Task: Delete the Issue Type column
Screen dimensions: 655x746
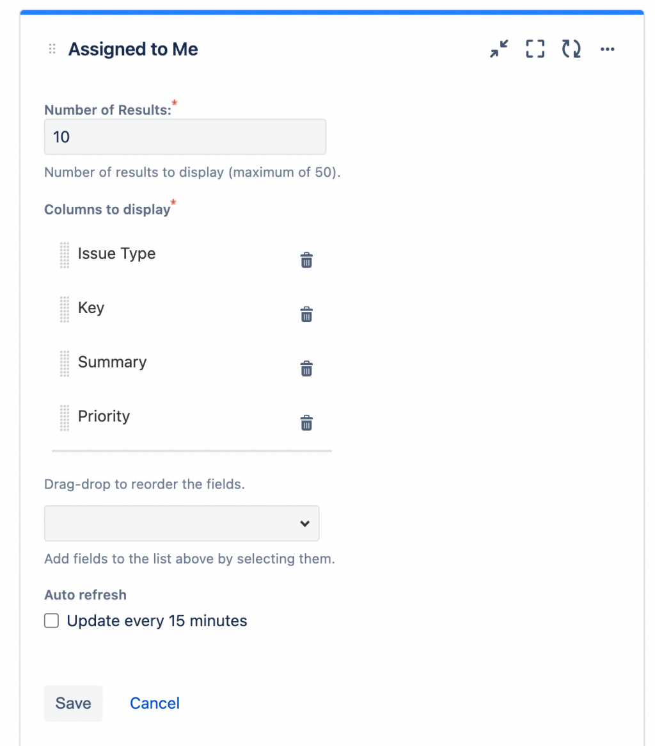Action: 306,261
